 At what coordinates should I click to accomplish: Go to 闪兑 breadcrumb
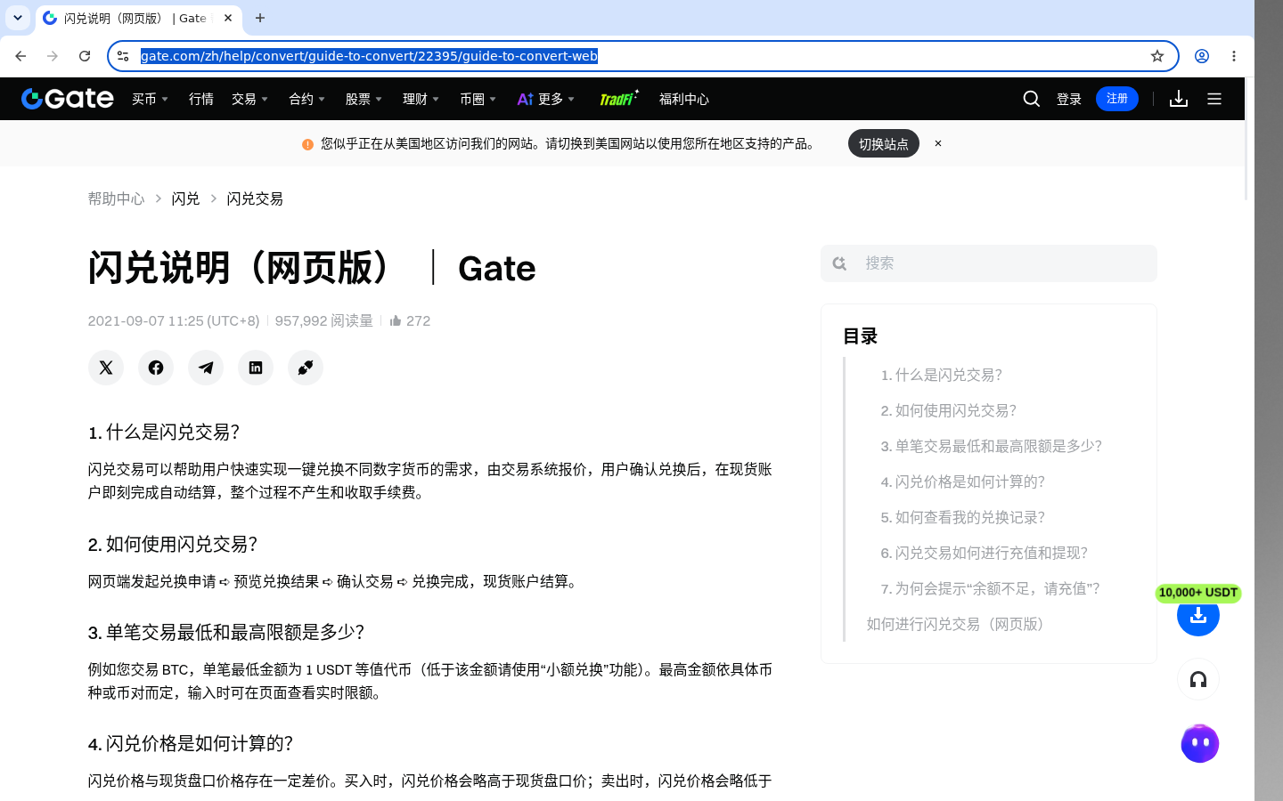point(185,198)
